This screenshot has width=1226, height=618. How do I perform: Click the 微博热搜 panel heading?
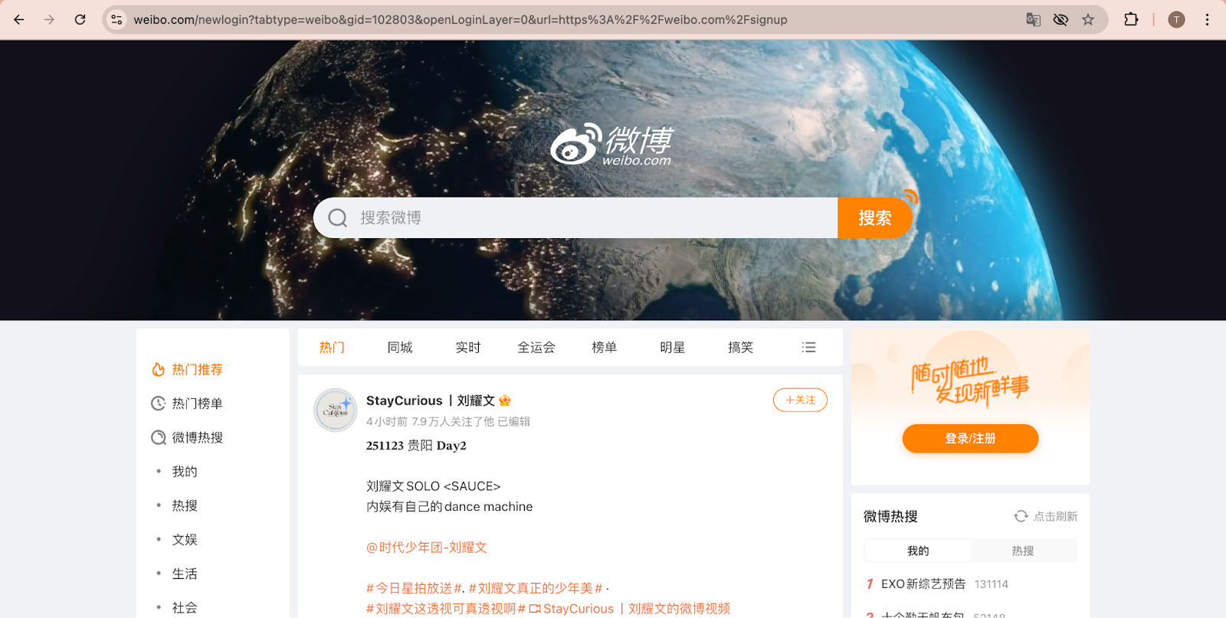890,516
